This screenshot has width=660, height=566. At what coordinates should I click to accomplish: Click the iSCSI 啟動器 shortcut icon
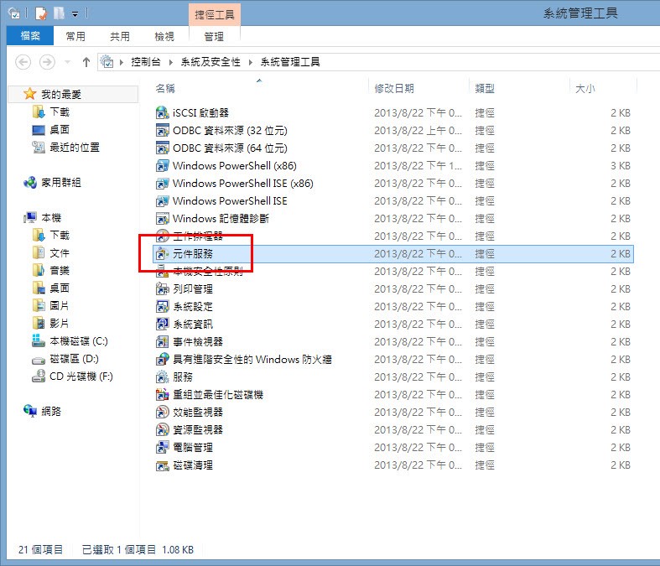(x=163, y=112)
